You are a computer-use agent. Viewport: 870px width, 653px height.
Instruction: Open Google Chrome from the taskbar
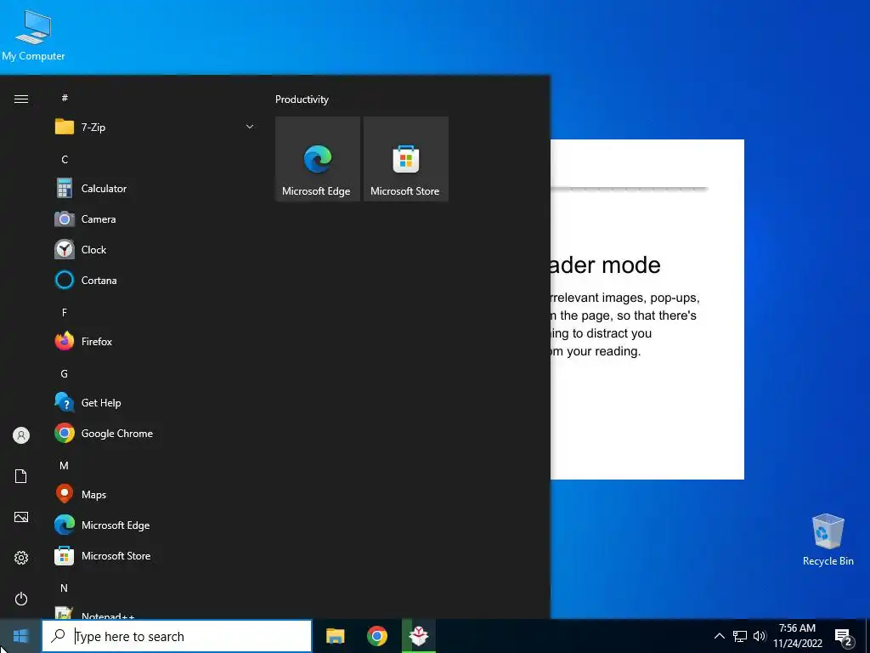pos(376,636)
